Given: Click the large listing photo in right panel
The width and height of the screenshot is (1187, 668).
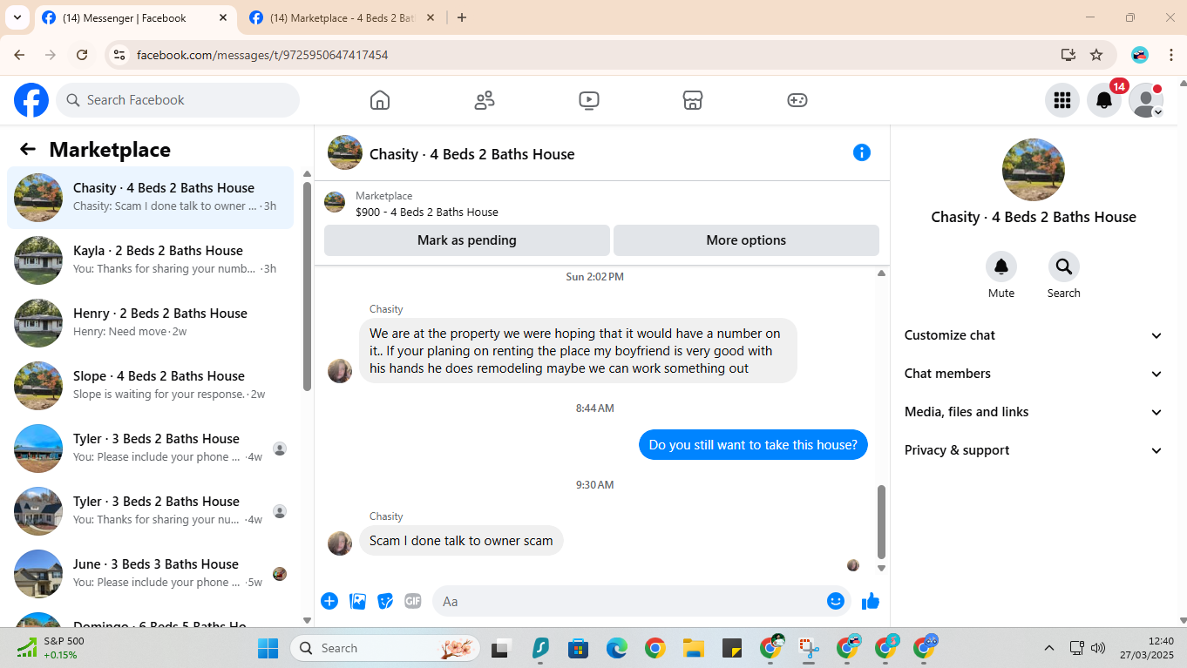Looking at the screenshot, I should coord(1034,170).
